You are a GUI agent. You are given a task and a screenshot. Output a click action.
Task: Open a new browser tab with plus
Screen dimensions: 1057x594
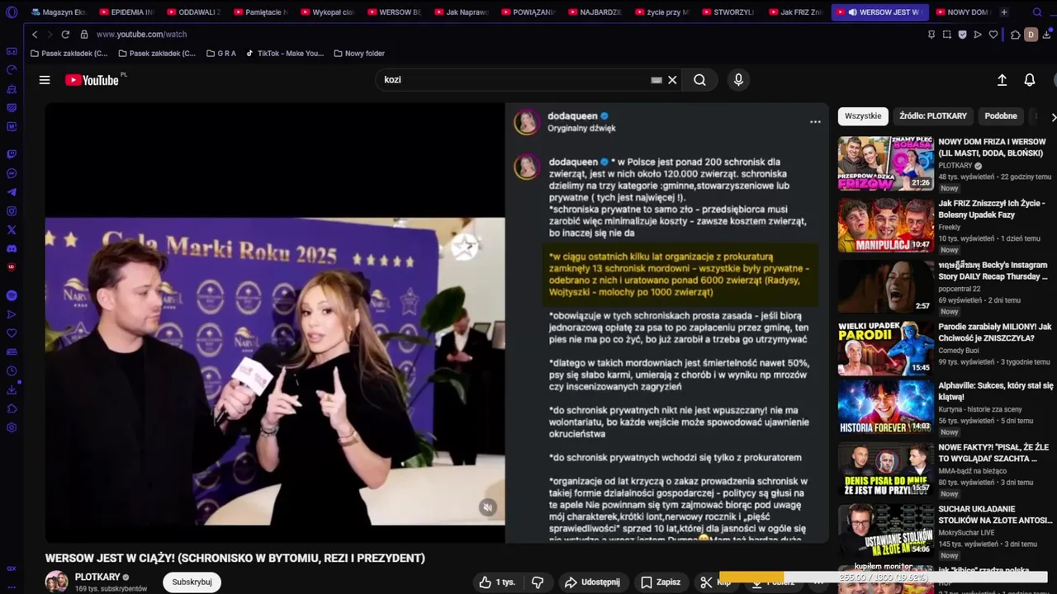coord(1004,12)
